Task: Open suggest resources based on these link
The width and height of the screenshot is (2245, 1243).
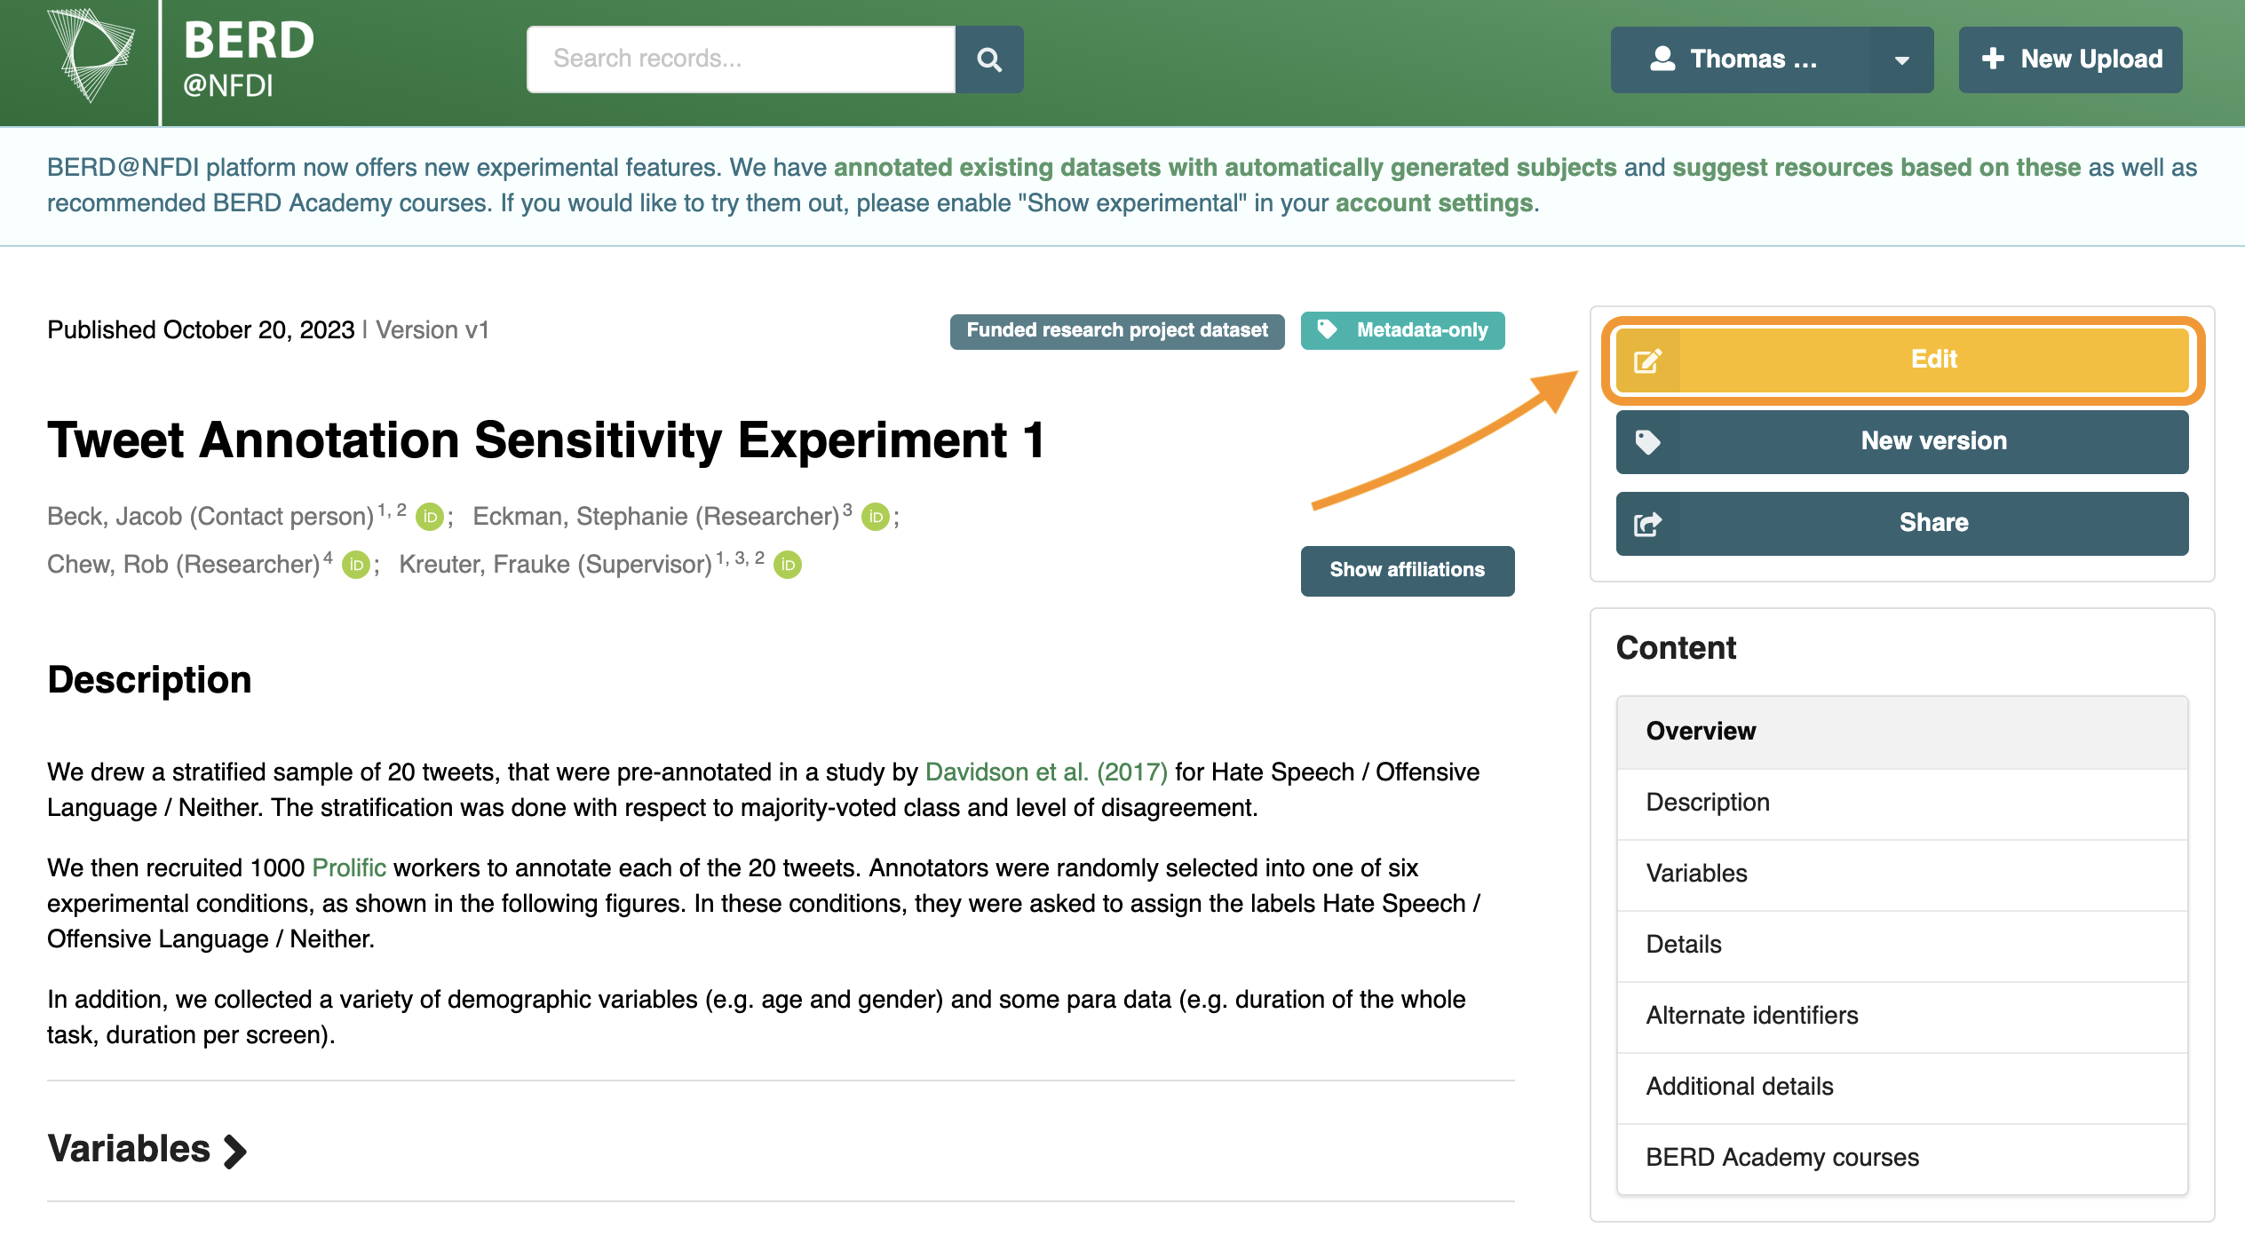Action: coord(1876,168)
